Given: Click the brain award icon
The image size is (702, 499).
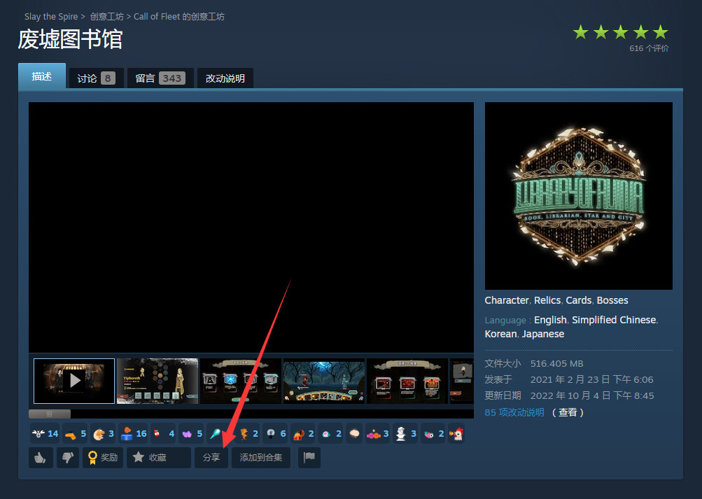Looking at the screenshot, I should (x=354, y=433).
